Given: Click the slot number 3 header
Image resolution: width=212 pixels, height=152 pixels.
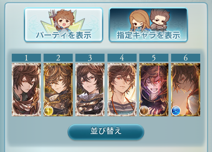Looking at the screenshot, I should coord(90,58).
